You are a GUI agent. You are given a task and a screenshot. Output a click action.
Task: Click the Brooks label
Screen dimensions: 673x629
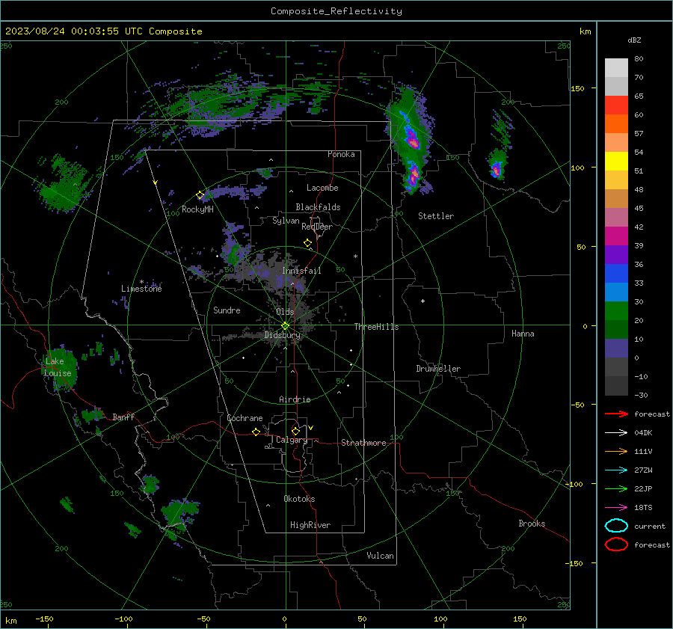tap(532, 524)
